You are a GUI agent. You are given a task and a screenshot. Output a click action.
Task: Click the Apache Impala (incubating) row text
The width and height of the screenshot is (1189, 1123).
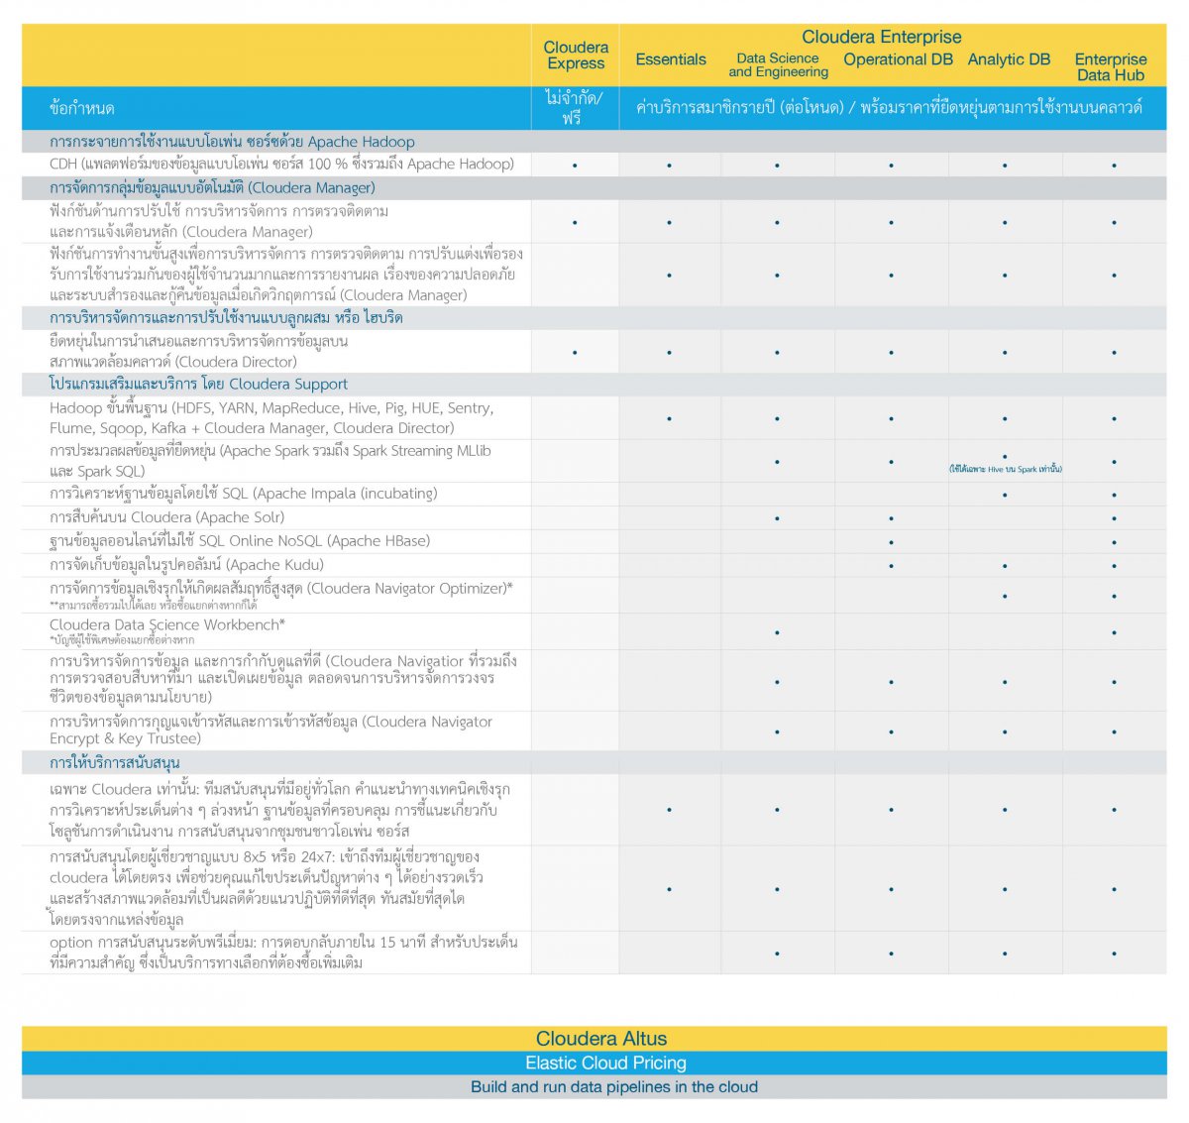tap(243, 494)
